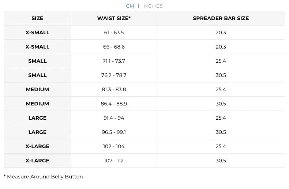Viewport: 289px width, 189px height.
Task: Select waist size 91.4 - 94 cell
Action: [114, 118]
